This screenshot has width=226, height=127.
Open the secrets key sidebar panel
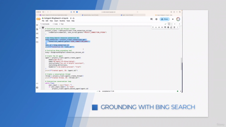37,38
